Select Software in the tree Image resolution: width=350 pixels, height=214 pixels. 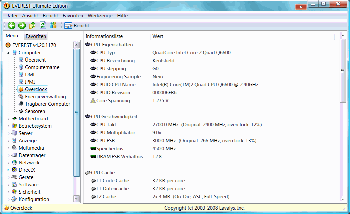28,185
